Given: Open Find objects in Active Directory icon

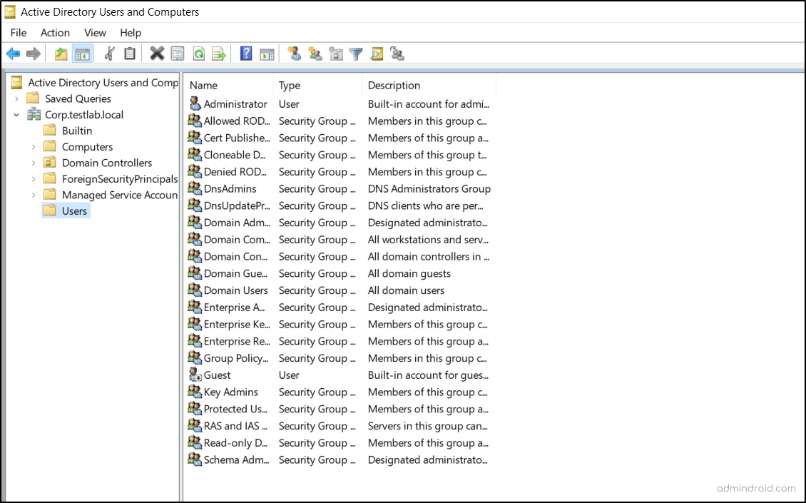Looking at the screenshot, I should [376, 54].
